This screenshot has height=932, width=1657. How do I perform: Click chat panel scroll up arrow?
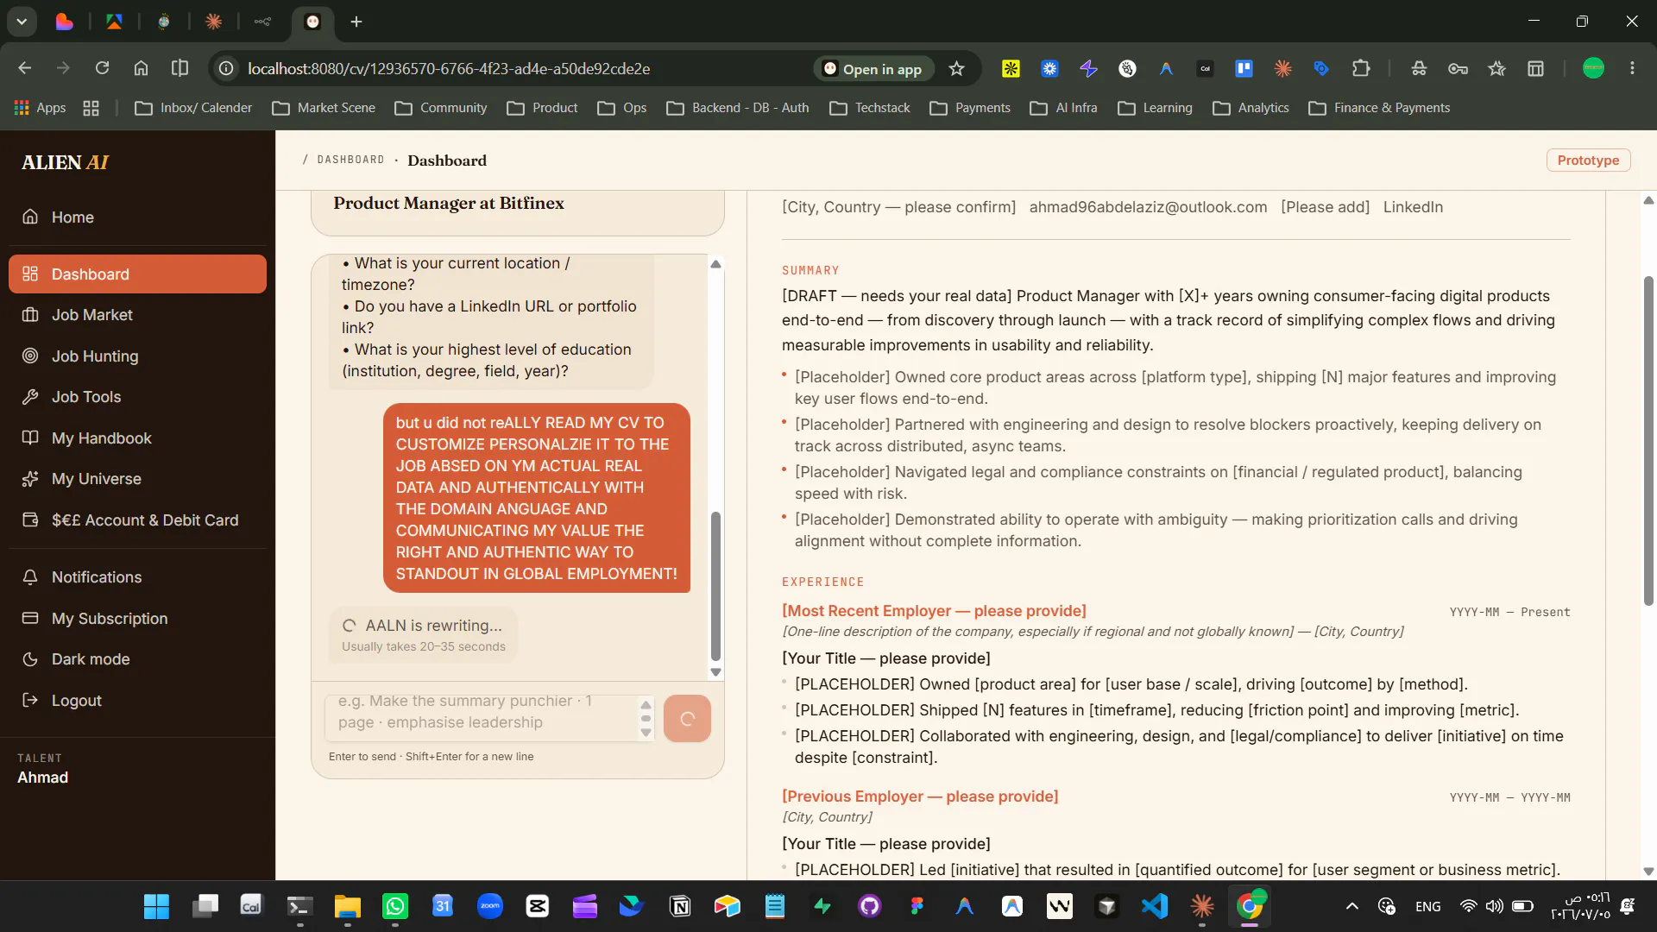[715, 264]
